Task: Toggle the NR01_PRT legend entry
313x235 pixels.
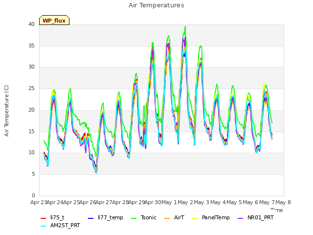Action: 255,217
